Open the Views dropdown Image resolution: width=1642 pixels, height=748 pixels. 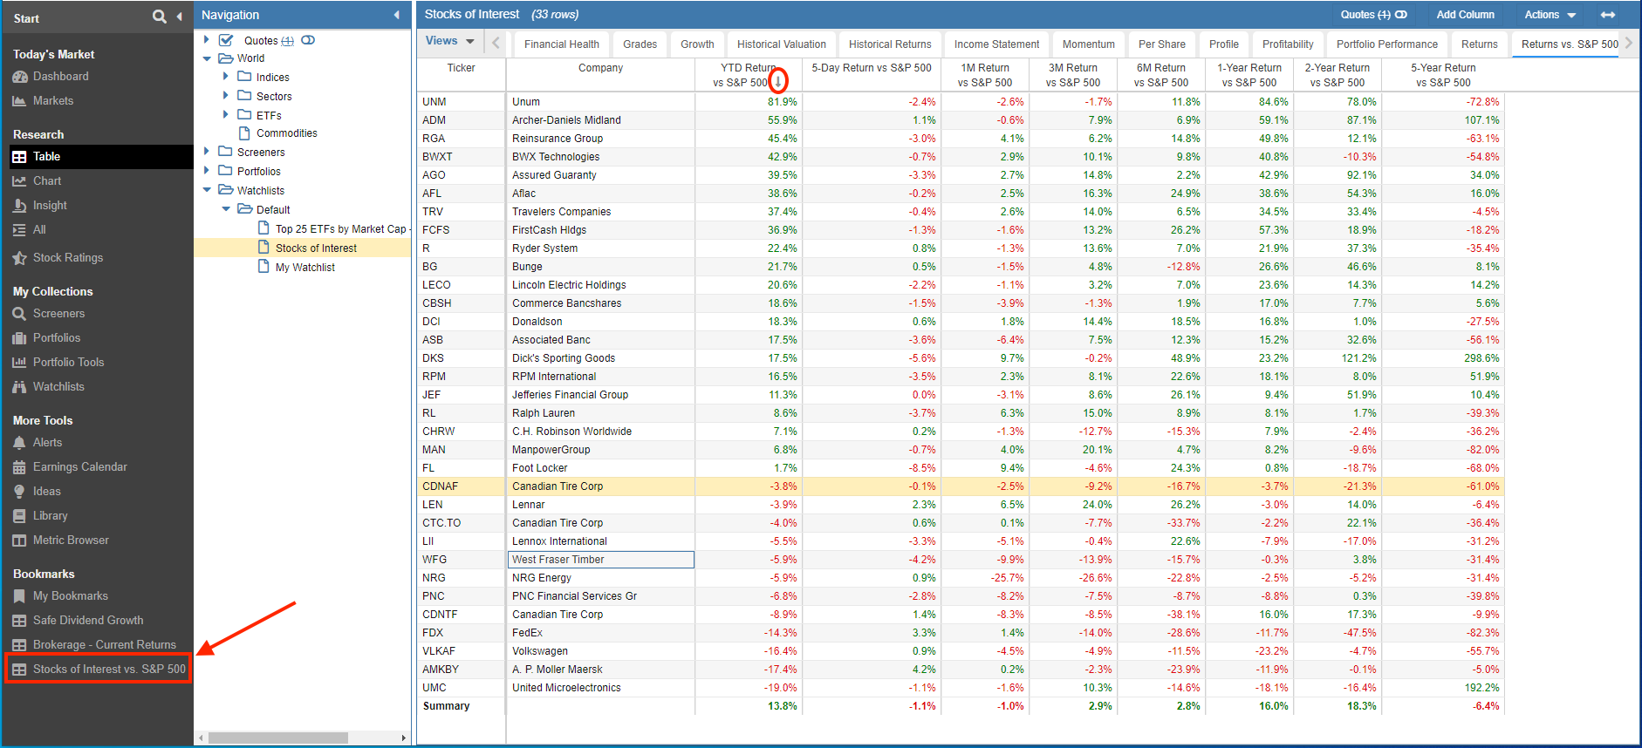450,41
